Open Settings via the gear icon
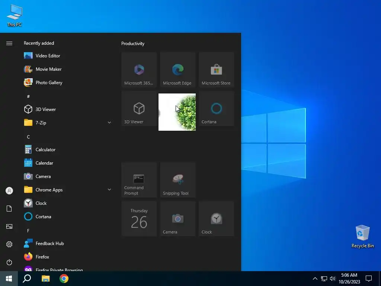Screen dimensions: 381x286 (9, 244)
